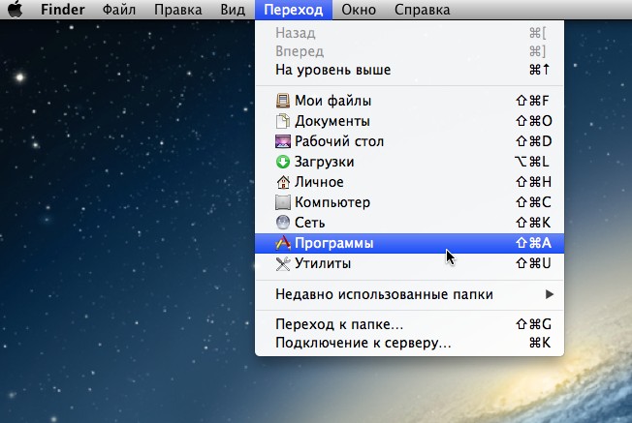Open the Файл menu

119,10
